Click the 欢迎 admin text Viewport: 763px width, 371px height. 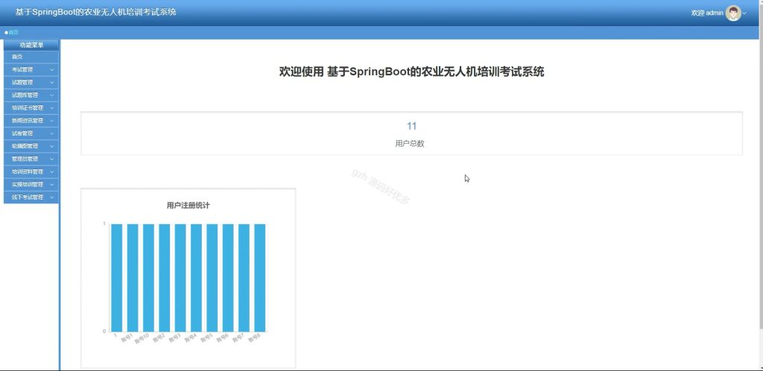click(707, 13)
